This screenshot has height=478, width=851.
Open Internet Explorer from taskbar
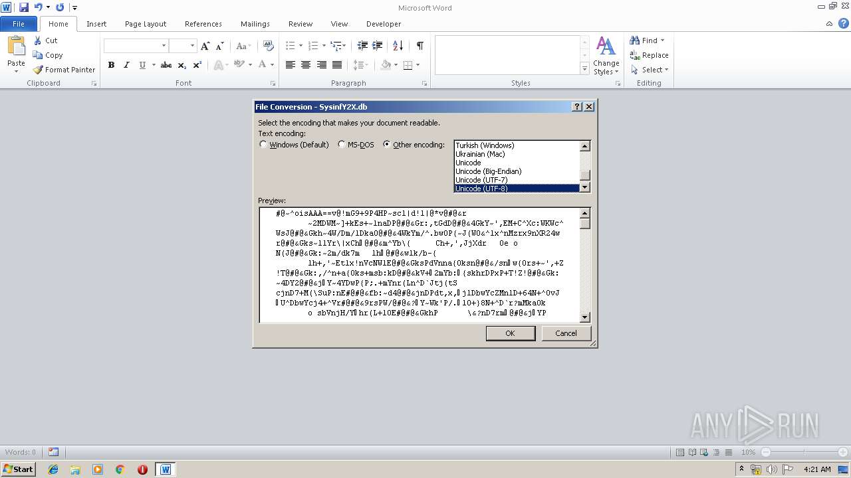[x=53, y=469]
